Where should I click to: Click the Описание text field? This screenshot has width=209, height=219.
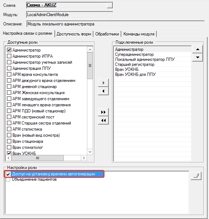click(116, 24)
